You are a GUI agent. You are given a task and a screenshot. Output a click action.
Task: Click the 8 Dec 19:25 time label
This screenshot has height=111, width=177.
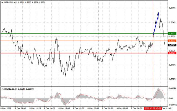click(x=79, y=109)
